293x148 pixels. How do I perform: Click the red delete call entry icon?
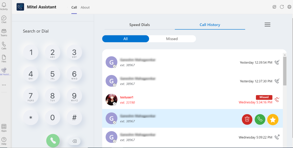coord(247,119)
